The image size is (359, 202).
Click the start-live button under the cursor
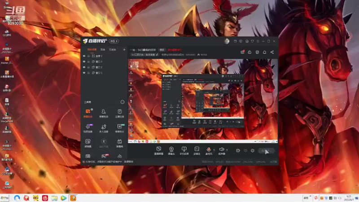(x=266, y=151)
